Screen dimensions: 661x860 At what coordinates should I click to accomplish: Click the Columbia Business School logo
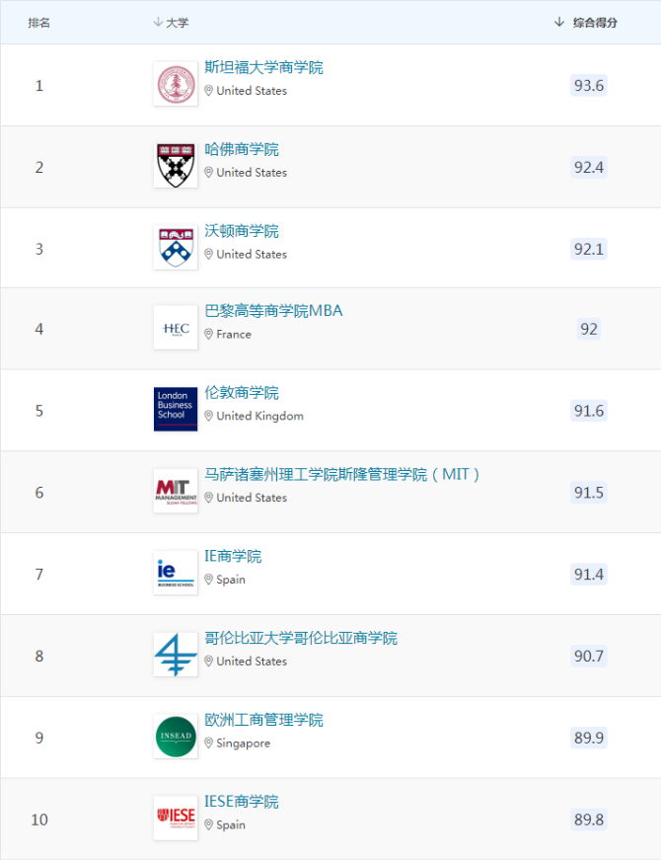[x=176, y=655]
